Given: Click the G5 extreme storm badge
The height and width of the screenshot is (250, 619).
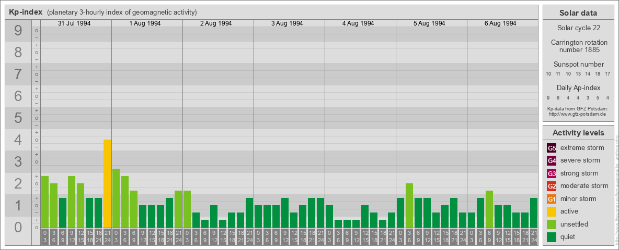Looking at the screenshot, I should 552,148.
